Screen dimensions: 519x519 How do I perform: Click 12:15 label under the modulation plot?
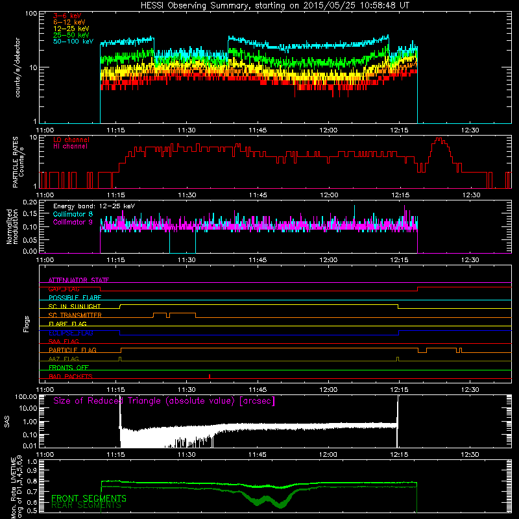click(x=400, y=260)
